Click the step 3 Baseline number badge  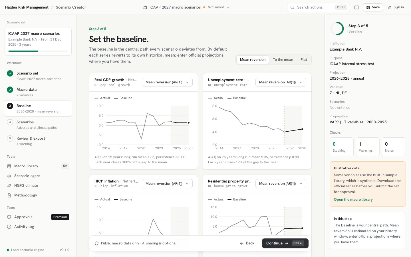(10, 106)
